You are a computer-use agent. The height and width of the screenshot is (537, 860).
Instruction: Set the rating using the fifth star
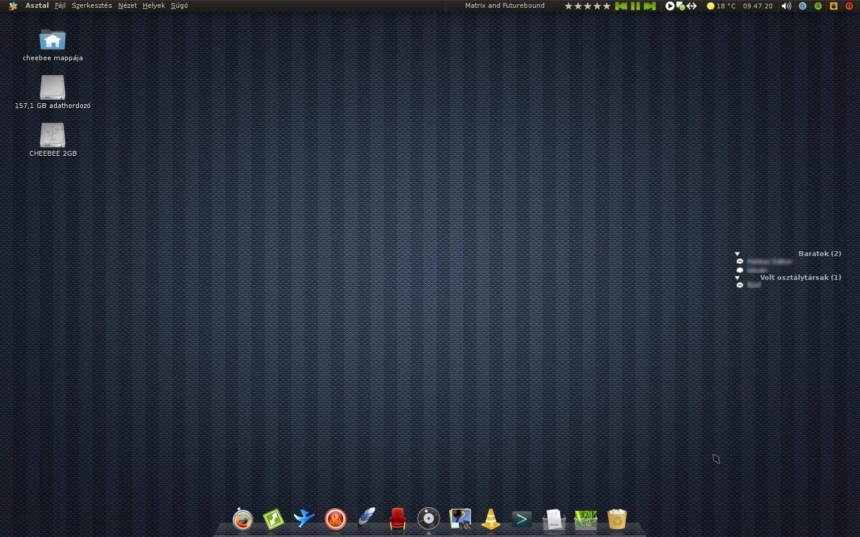(607, 6)
